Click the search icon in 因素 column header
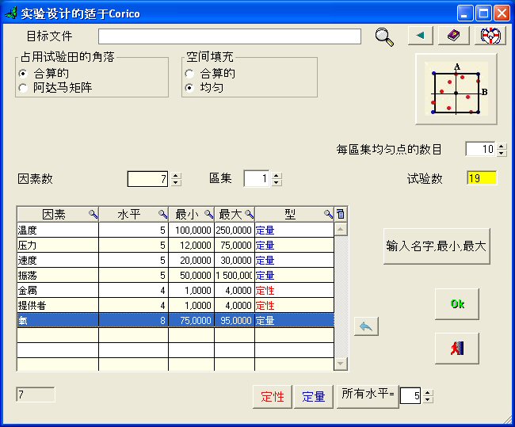The height and width of the screenshot is (427, 515). (93, 215)
